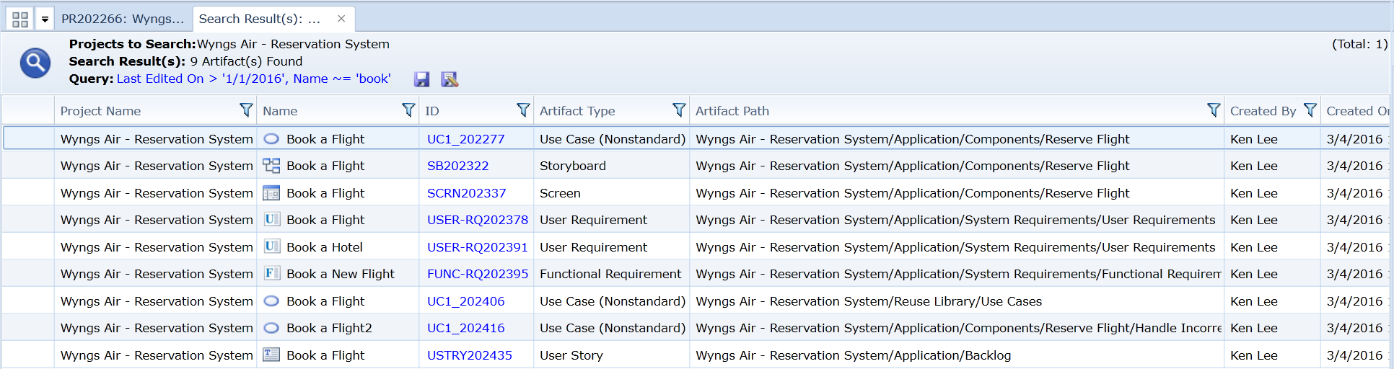The width and height of the screenshot is (1394, 369).
Task: Click the blue magnifier search icon
Action: [x=35, y=63]
